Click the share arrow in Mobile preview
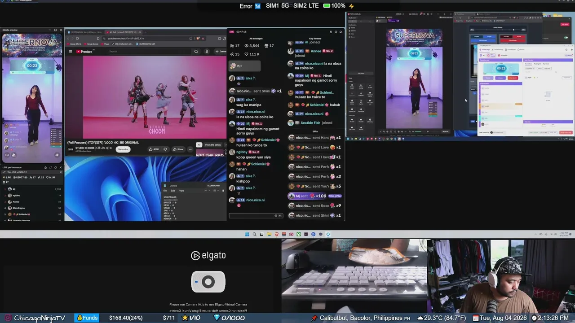 click(x=57, y=155)
